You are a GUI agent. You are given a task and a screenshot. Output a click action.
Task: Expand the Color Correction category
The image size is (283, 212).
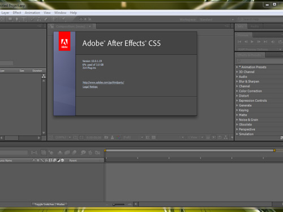tap(237, 91)
